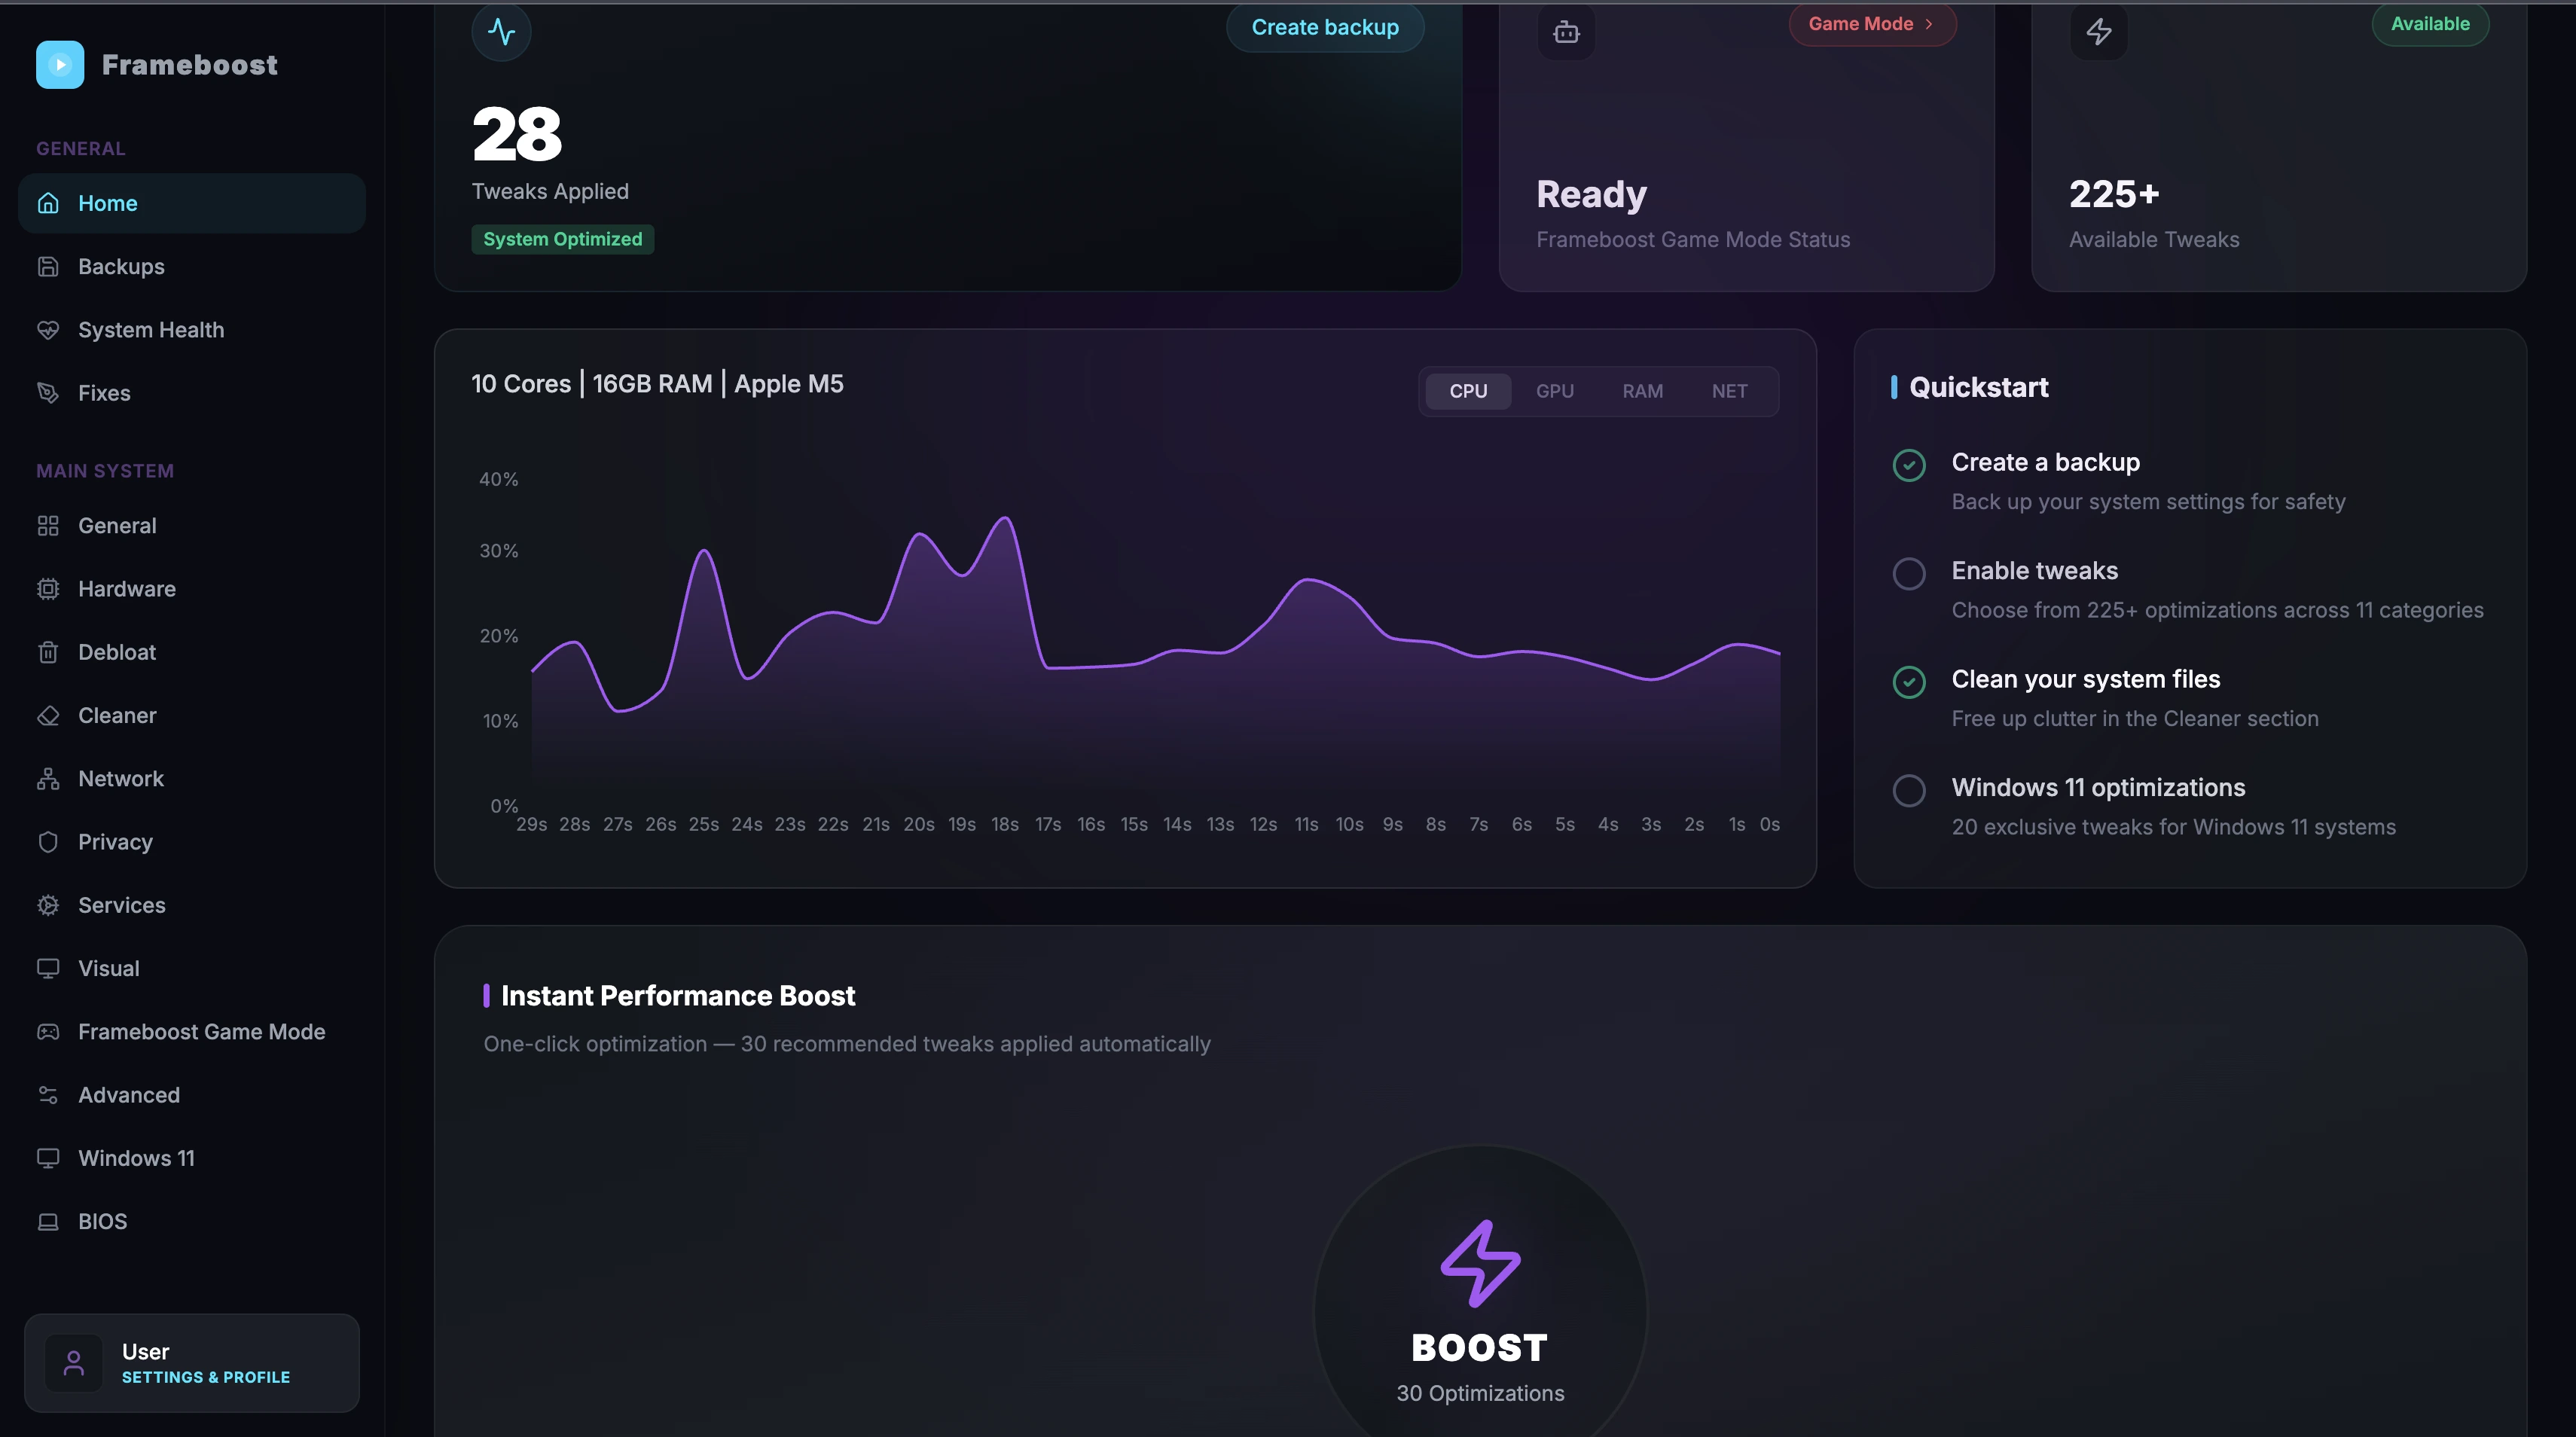The width and height of the screenshot is (2576, 1437).
Task: Open the Privacy section
Action: [x=192, y=842]
